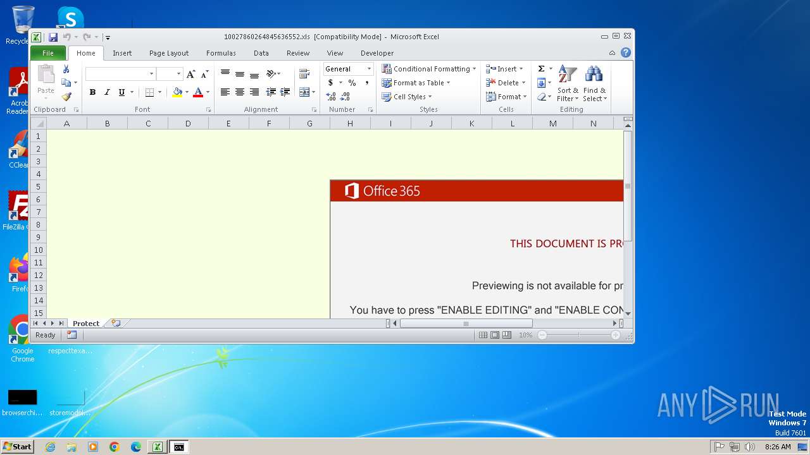Viewport: 810px width, 455px height.
Task: Switch to the Formulas tab
Action: coord(221,53)
